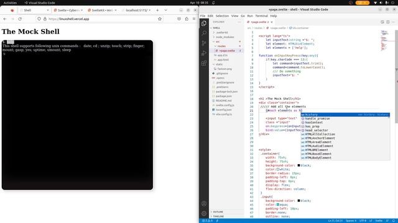This screenshot has width=398, height=223.
Task: Open favicon.png in the file tree
Action: click(224, 69)
